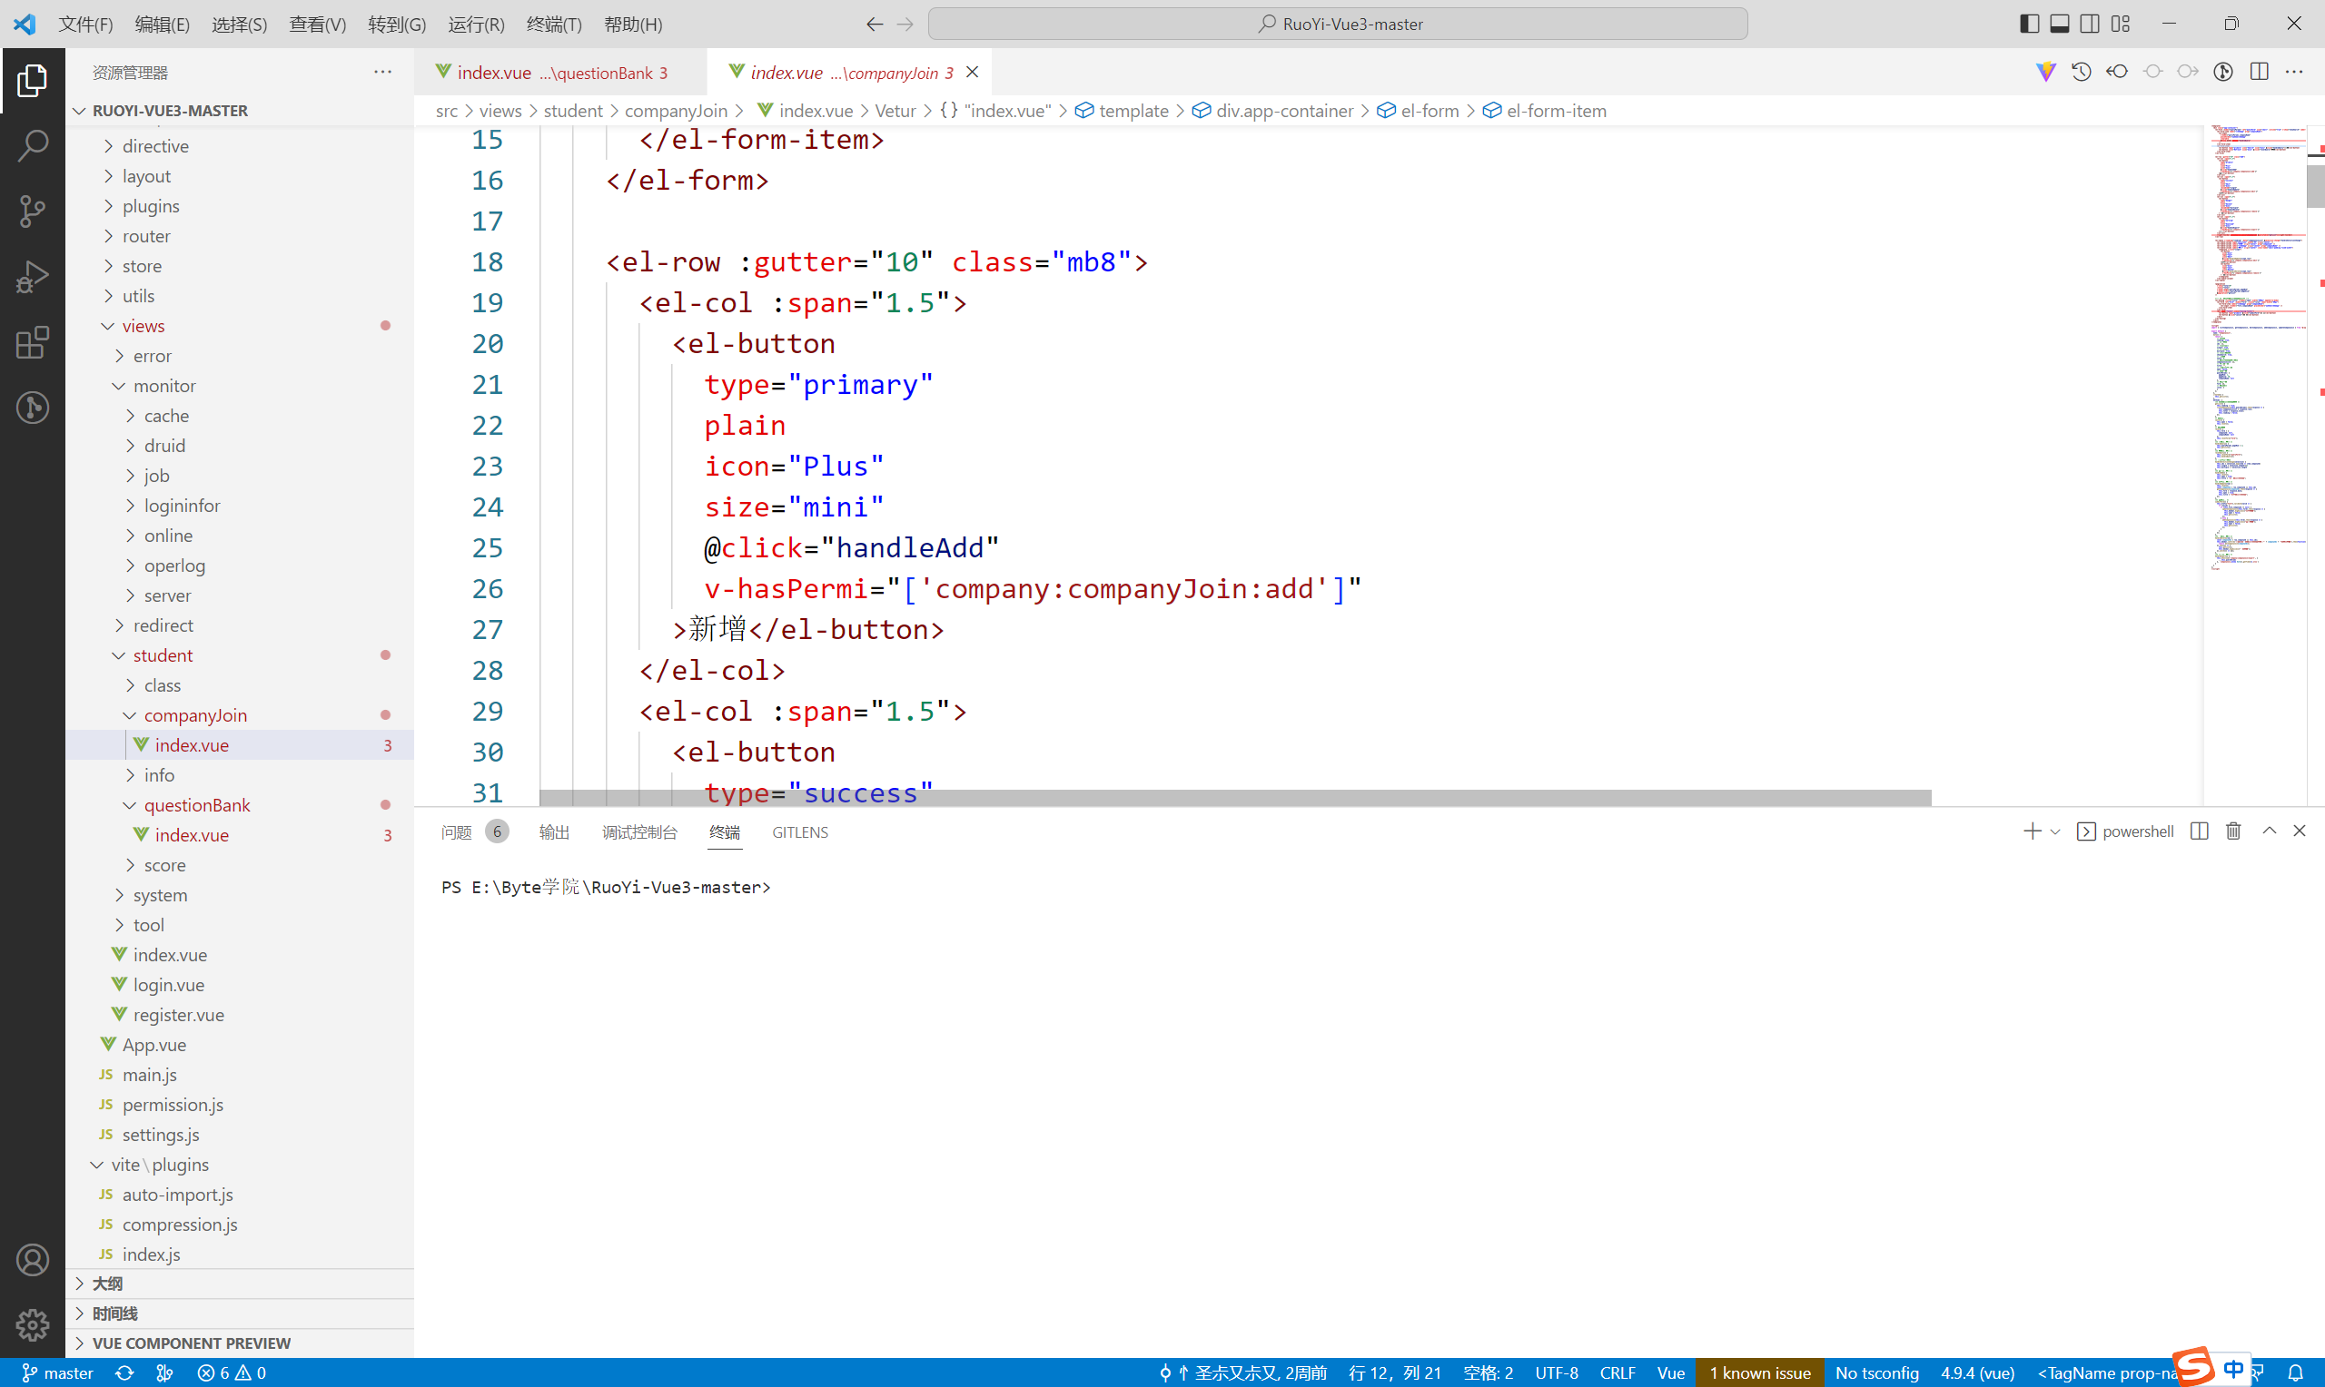Change the UTF-8 encoding
The height and width of the screenshot is (1387, 2325).
coord(1556,1373)
